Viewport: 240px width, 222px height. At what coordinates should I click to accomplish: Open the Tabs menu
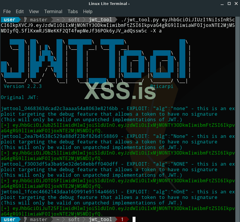(x=73, y=11)
